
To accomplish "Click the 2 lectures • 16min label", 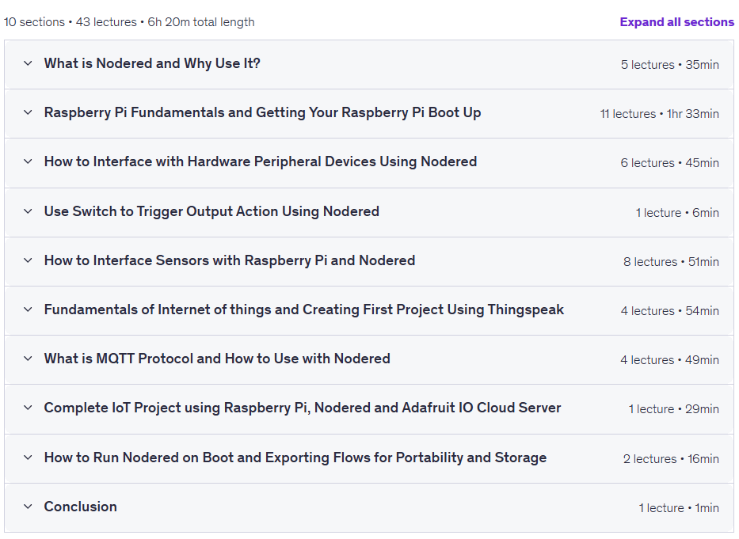I will pyautogui.click(x=671, y=458).
